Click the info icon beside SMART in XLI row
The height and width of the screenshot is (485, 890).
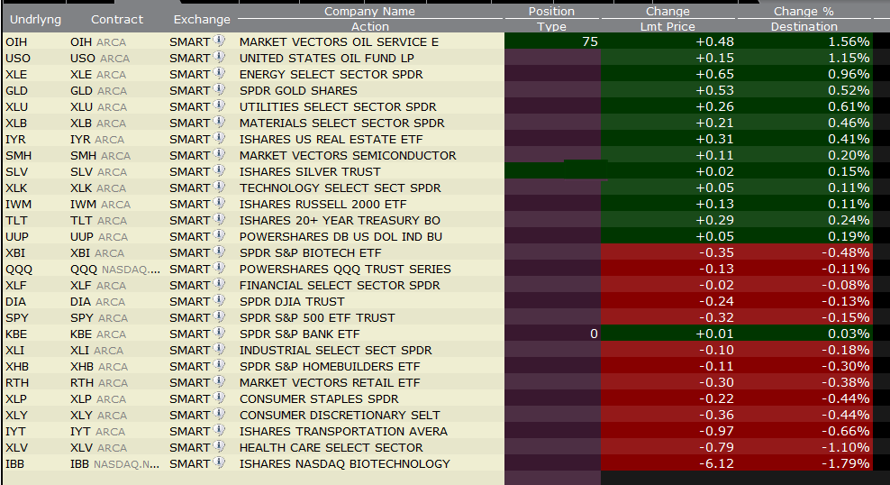(219, 349)
